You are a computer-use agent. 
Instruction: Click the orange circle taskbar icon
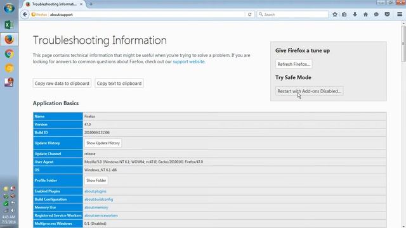9,68
